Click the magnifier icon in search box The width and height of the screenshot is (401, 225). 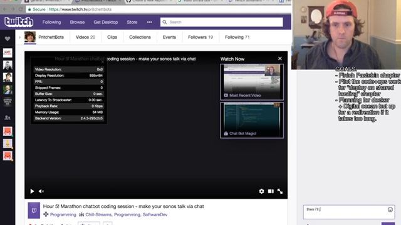click(165, 22)
